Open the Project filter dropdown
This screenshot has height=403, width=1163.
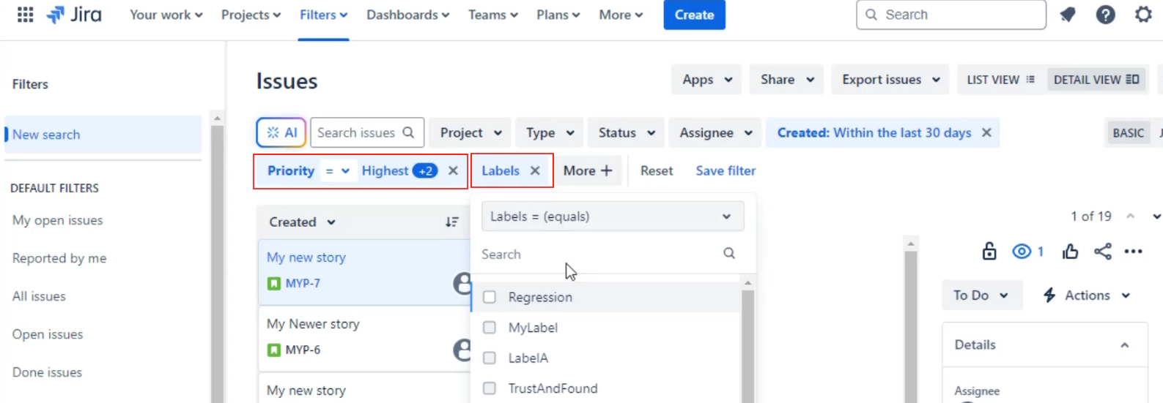470,132
